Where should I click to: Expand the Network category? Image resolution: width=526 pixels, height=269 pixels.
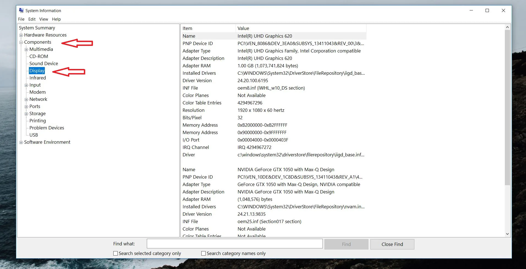coord(26,99)
